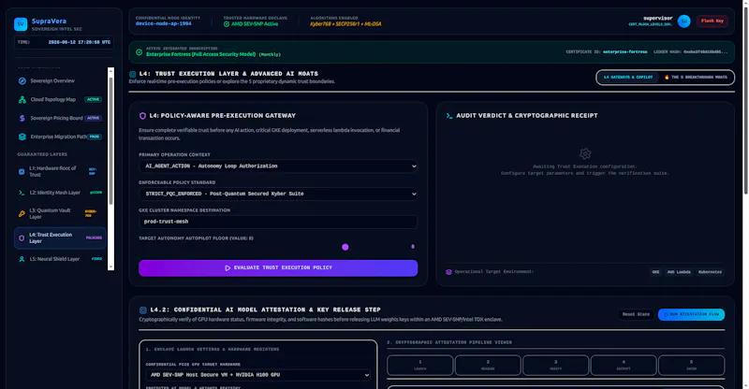Viewport: 749px width, 389px height.
Task: Click the AWS Lambda environment tag
Action: pos(679,272)
